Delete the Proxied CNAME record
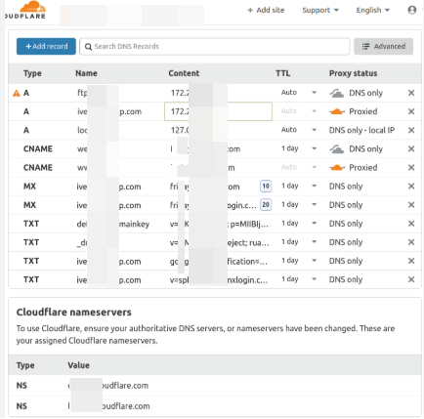This screenshot has height=419, width=424. click(411, 167)
